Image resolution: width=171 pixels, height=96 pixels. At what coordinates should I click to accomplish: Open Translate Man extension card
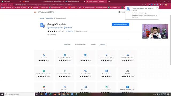pos(107,88)
